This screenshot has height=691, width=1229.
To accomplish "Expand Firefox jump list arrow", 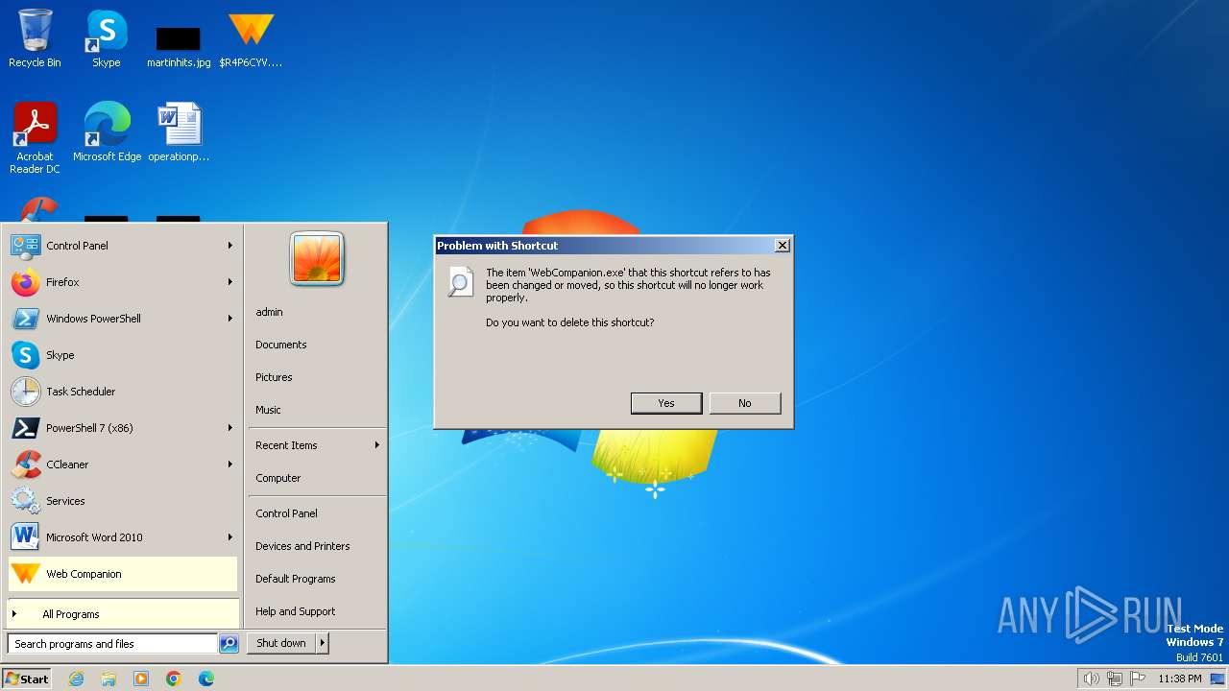I will [x=230, y=282].
